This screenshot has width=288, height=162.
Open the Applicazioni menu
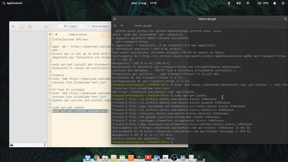tap(12, 3)
